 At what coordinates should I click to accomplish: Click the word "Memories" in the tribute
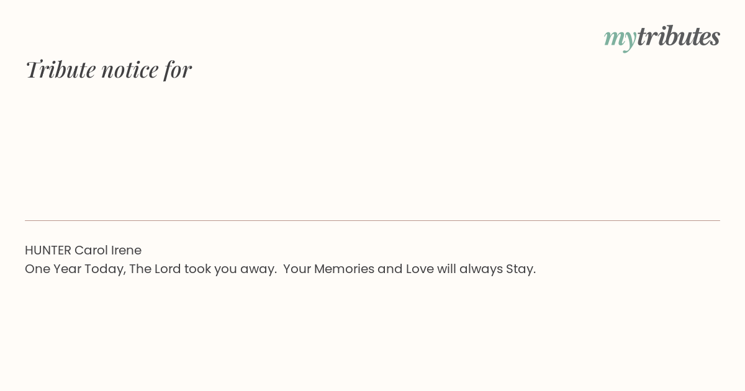[344, 269]
